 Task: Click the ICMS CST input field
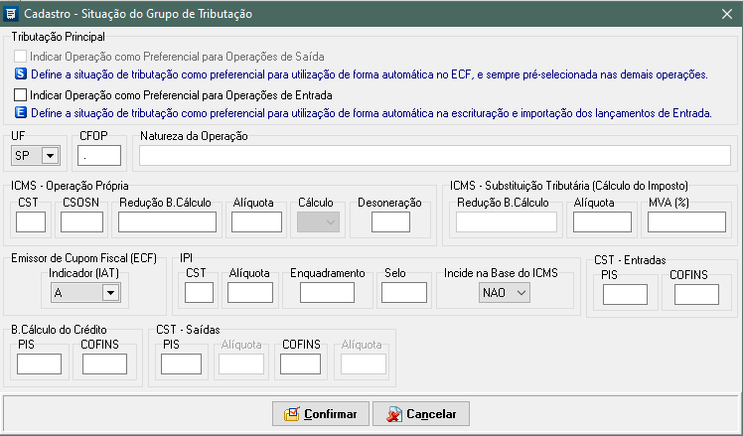click(31, 222)
